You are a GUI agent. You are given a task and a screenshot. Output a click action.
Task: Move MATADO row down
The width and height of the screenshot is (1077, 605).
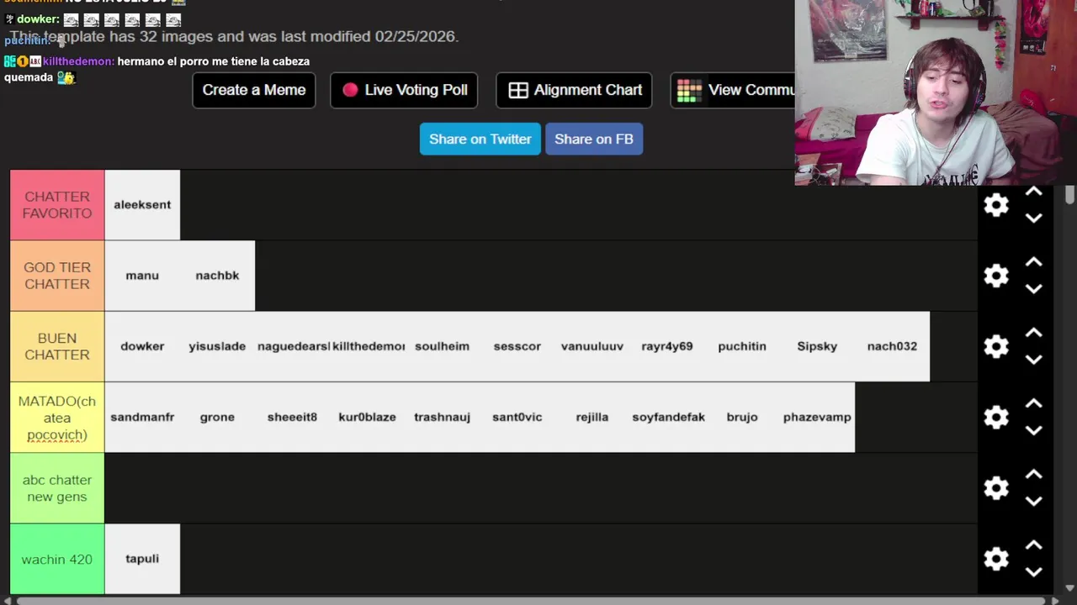[x=1034, y=429]
